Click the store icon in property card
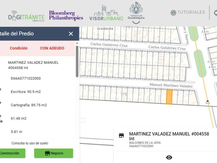This screenshot has height=163, width=217. pos(121,135)
